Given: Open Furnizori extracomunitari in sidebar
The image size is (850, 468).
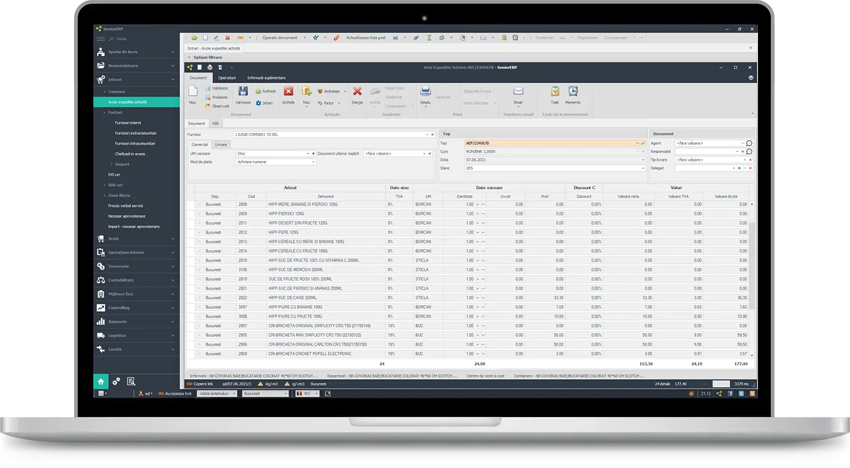Looking at the screenshot, I should tap(136, 133).
